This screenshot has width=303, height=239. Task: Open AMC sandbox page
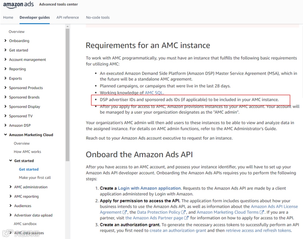[25, 224]
